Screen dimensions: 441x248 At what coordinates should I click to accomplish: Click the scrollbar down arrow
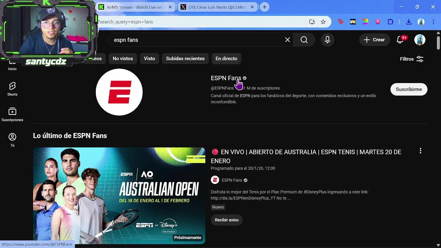(x=438, y=245)
